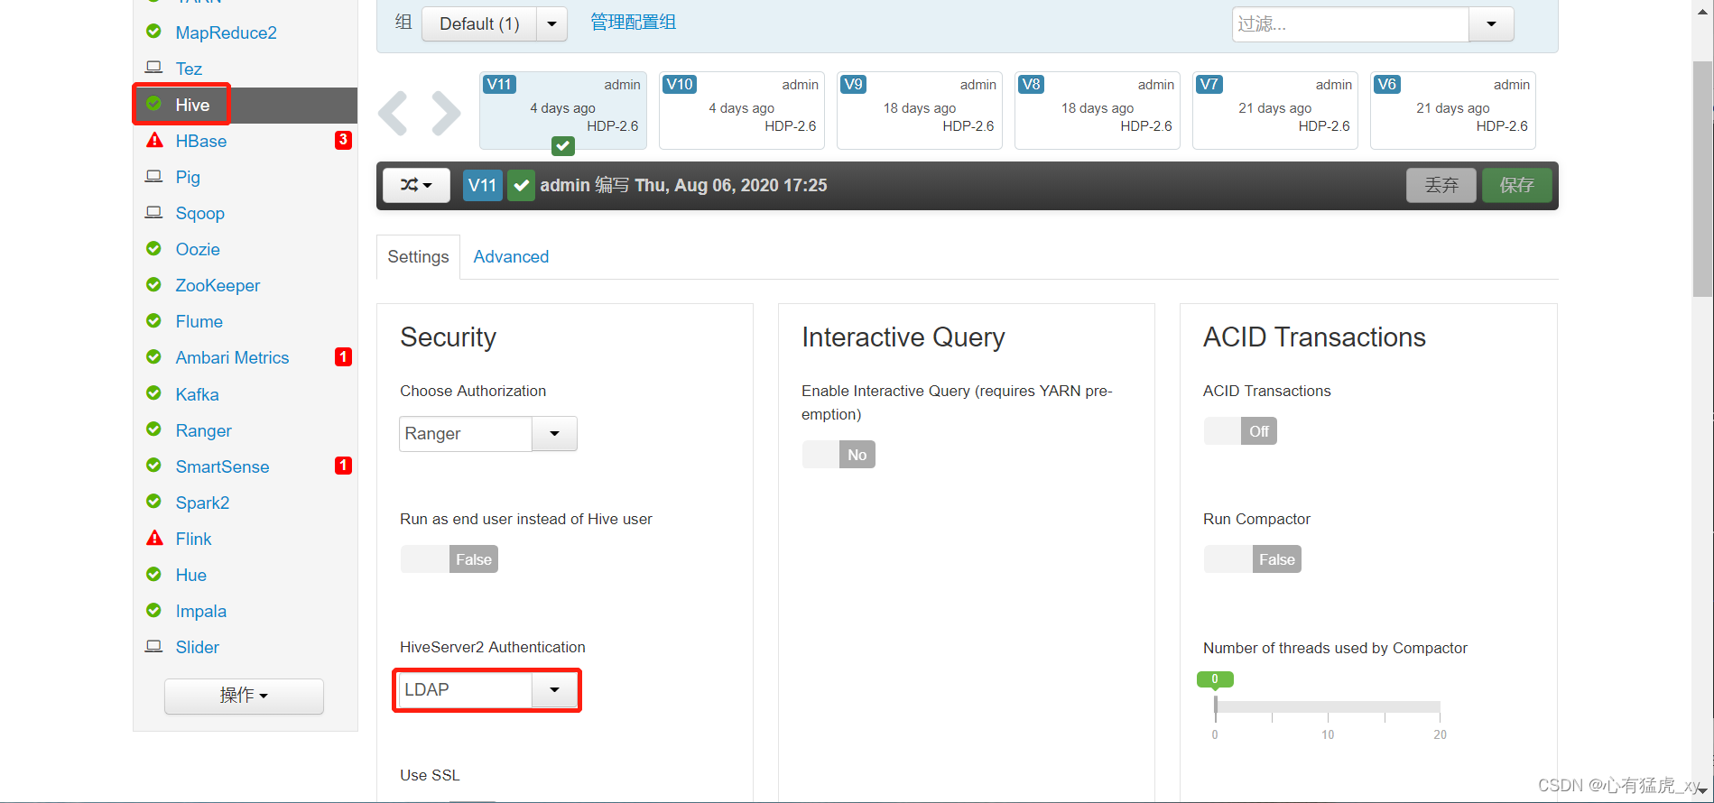The width and height of the screenshot is (1714, 803).
Task: Click the page vertical scrollbar
Action: 1702,179
